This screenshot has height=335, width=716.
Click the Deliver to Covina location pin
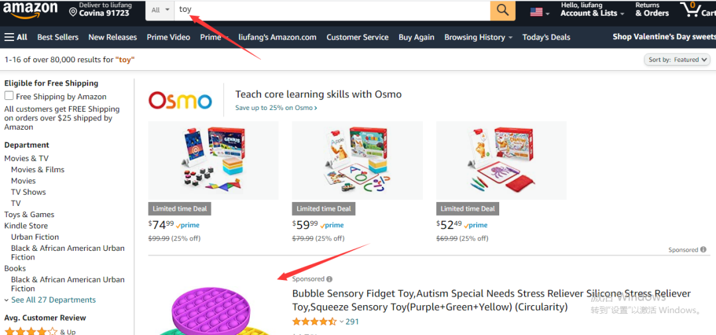[73, 12]
